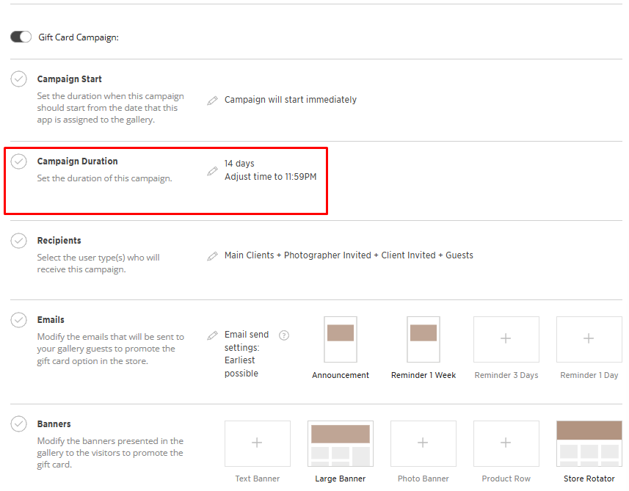Open the Email send settings help icon

pos(284,335)
